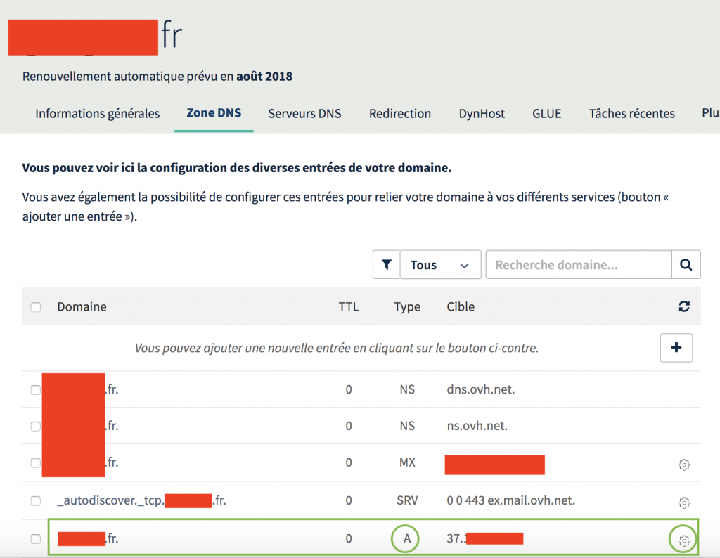Open the highlighted gear icon on the A record
The height and width of the screenshot is (558, 720).
click(683, 540)
